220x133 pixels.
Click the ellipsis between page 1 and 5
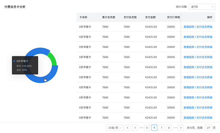tap(141, 128)
